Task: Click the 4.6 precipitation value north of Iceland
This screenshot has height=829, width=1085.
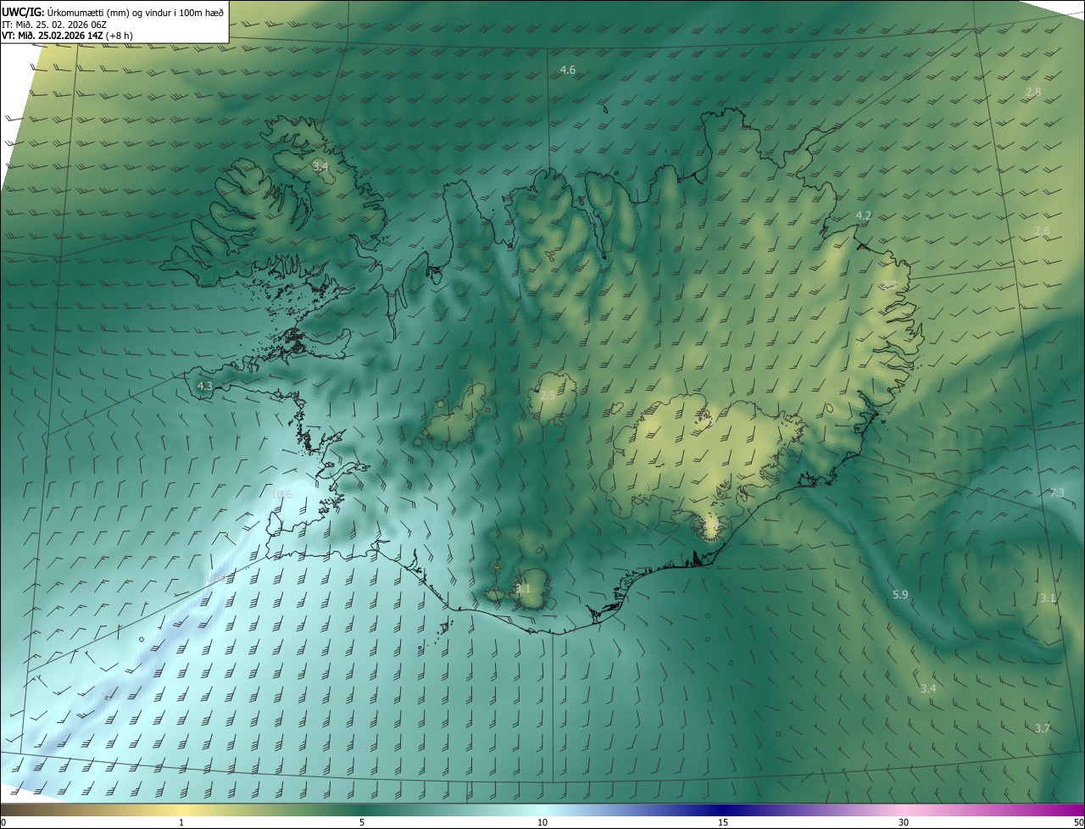Action: (x=568, y=70)
